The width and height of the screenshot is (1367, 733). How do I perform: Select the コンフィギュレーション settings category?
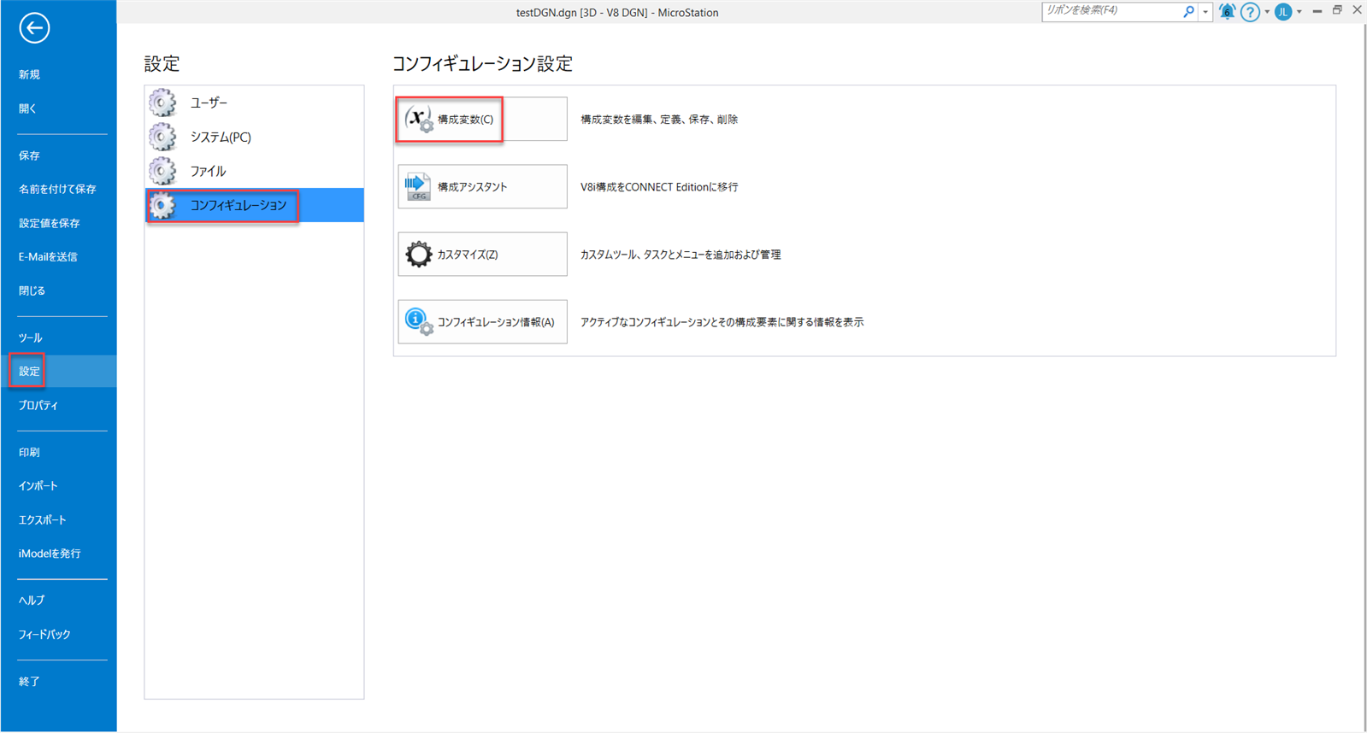254,205
